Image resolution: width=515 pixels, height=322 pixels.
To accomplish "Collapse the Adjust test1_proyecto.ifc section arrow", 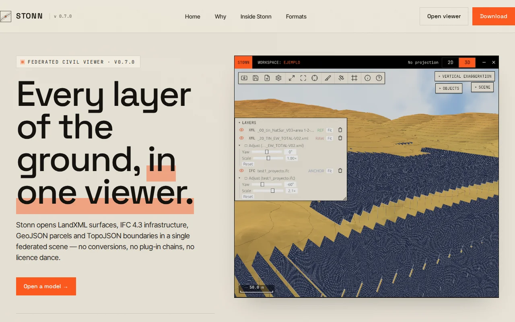I will coord(240,178).
